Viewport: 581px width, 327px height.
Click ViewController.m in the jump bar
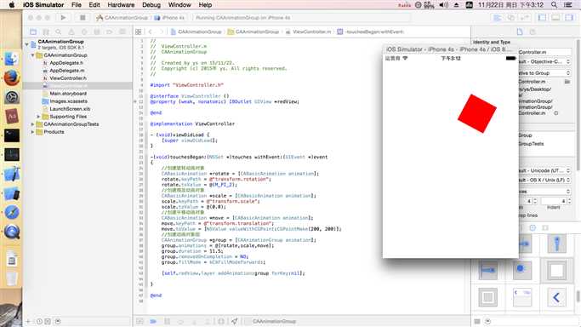[308, 32]
